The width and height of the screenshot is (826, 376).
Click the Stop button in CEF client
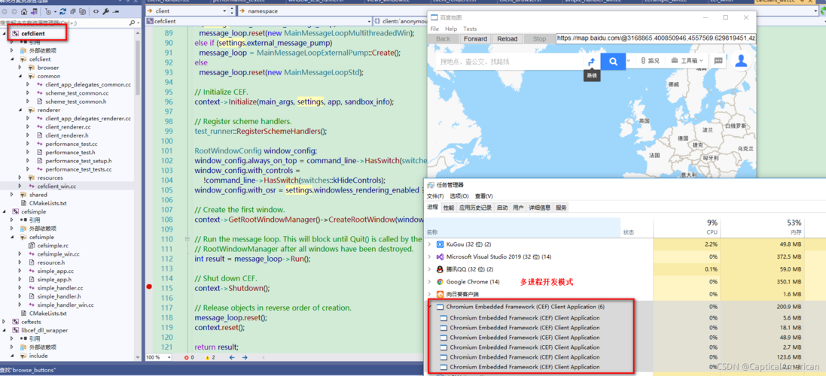[x=539, y=39]
